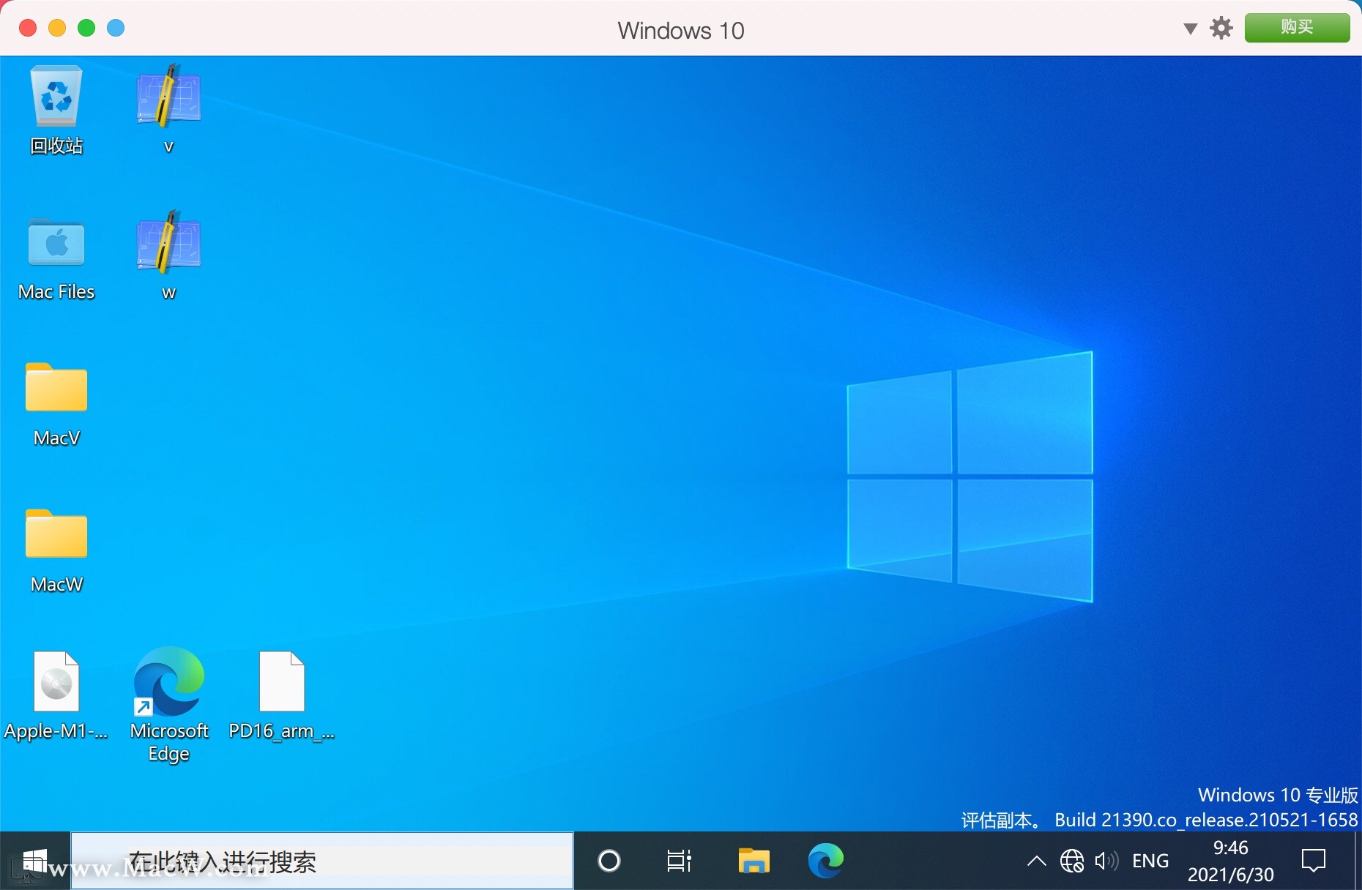This screenshot has height=890, width=1362.
Task: Select the MacW folder
Action: [56, 550]
